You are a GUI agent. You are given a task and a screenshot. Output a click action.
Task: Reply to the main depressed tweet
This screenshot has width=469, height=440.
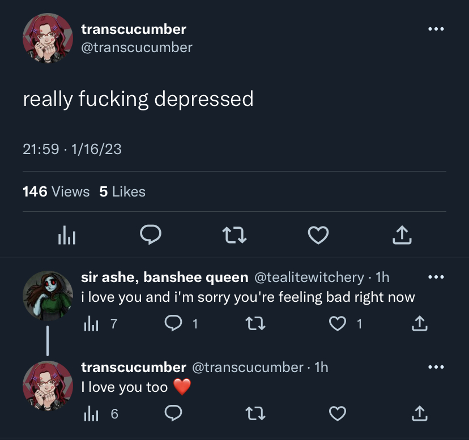pos(151,235)
